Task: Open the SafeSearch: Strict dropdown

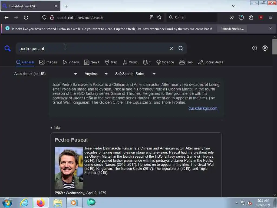Action: point(135,74)
